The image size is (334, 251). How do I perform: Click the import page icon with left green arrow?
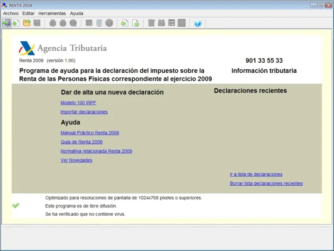(x=125, y=23)
